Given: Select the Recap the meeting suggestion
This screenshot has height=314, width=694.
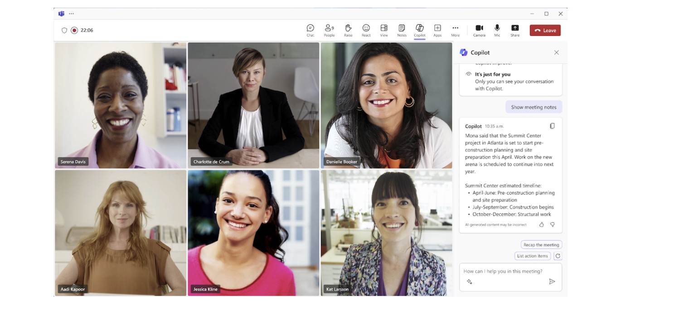Looking at the screenshot, I should pyautogui.click(x=541, y=245).
